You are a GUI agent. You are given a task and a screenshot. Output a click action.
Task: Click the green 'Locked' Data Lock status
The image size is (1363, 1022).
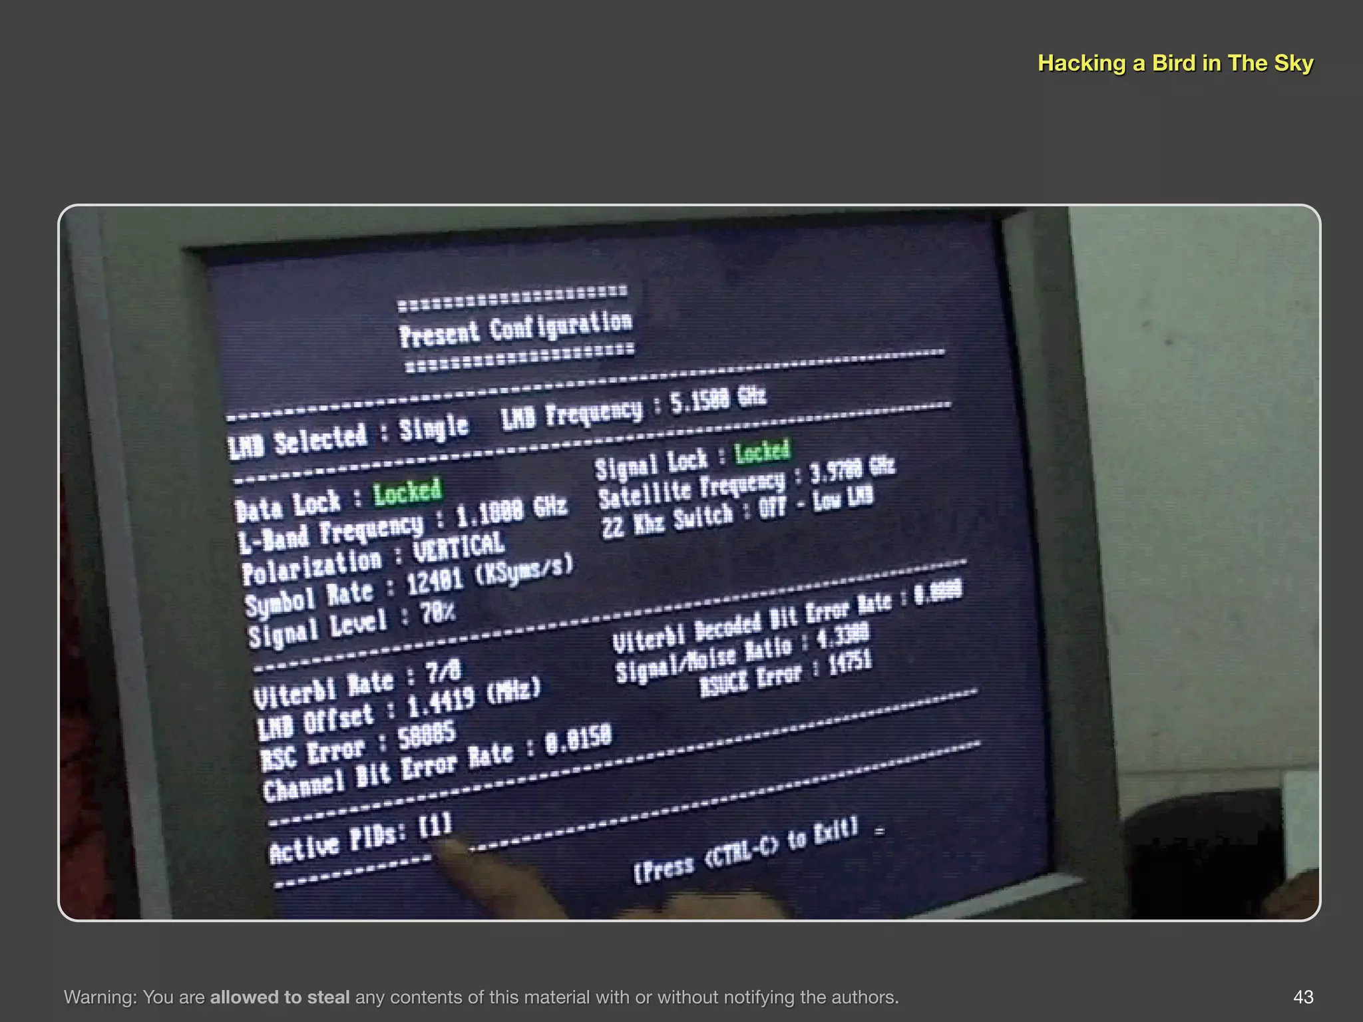407,492
